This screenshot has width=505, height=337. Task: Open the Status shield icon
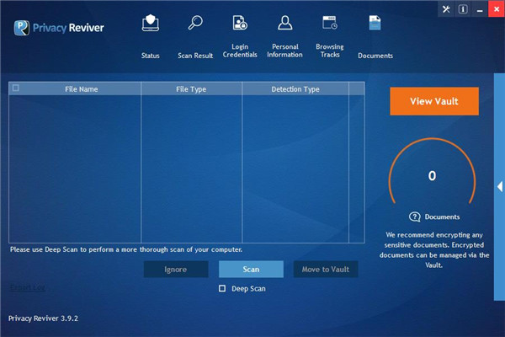pos(151,24)
